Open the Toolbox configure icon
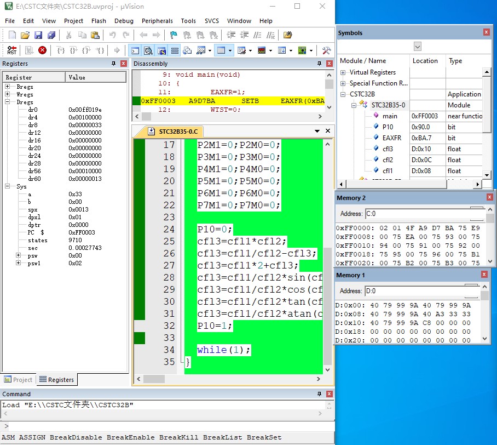 (326, 50)
